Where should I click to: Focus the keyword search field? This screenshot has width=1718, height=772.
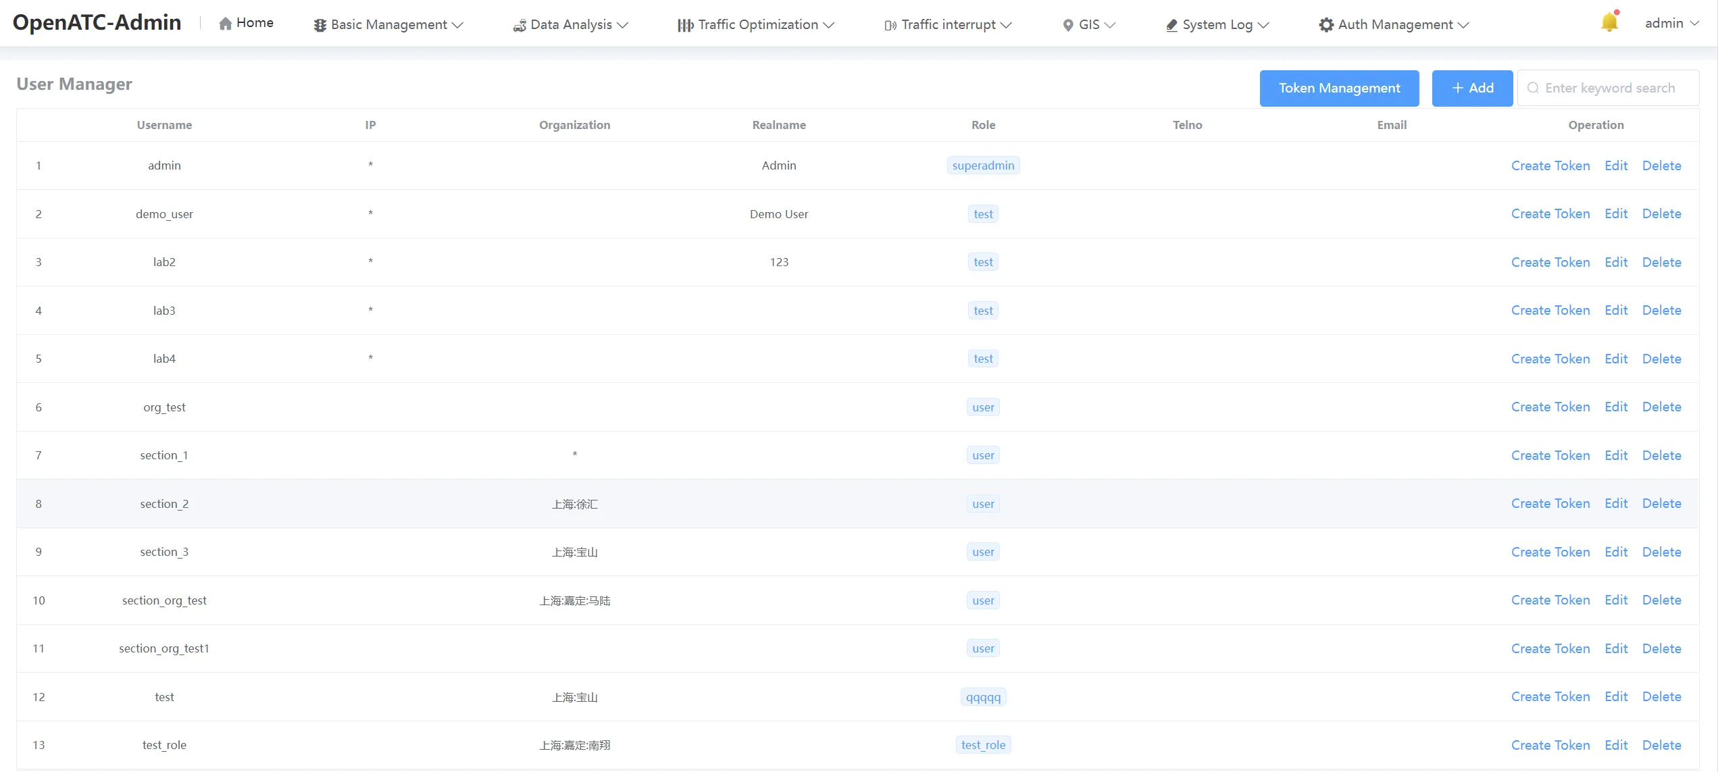point(1608,88)
